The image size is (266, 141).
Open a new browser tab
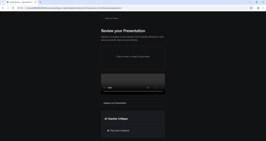pos(40,2)
